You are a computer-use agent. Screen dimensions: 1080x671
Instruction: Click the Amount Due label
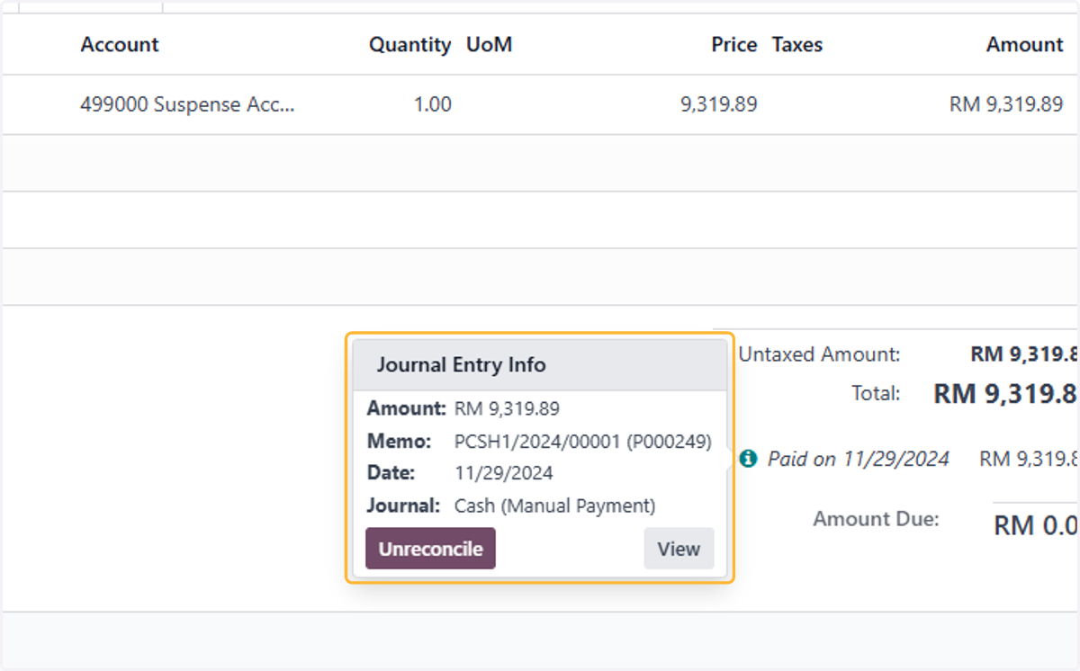(876, 519)
